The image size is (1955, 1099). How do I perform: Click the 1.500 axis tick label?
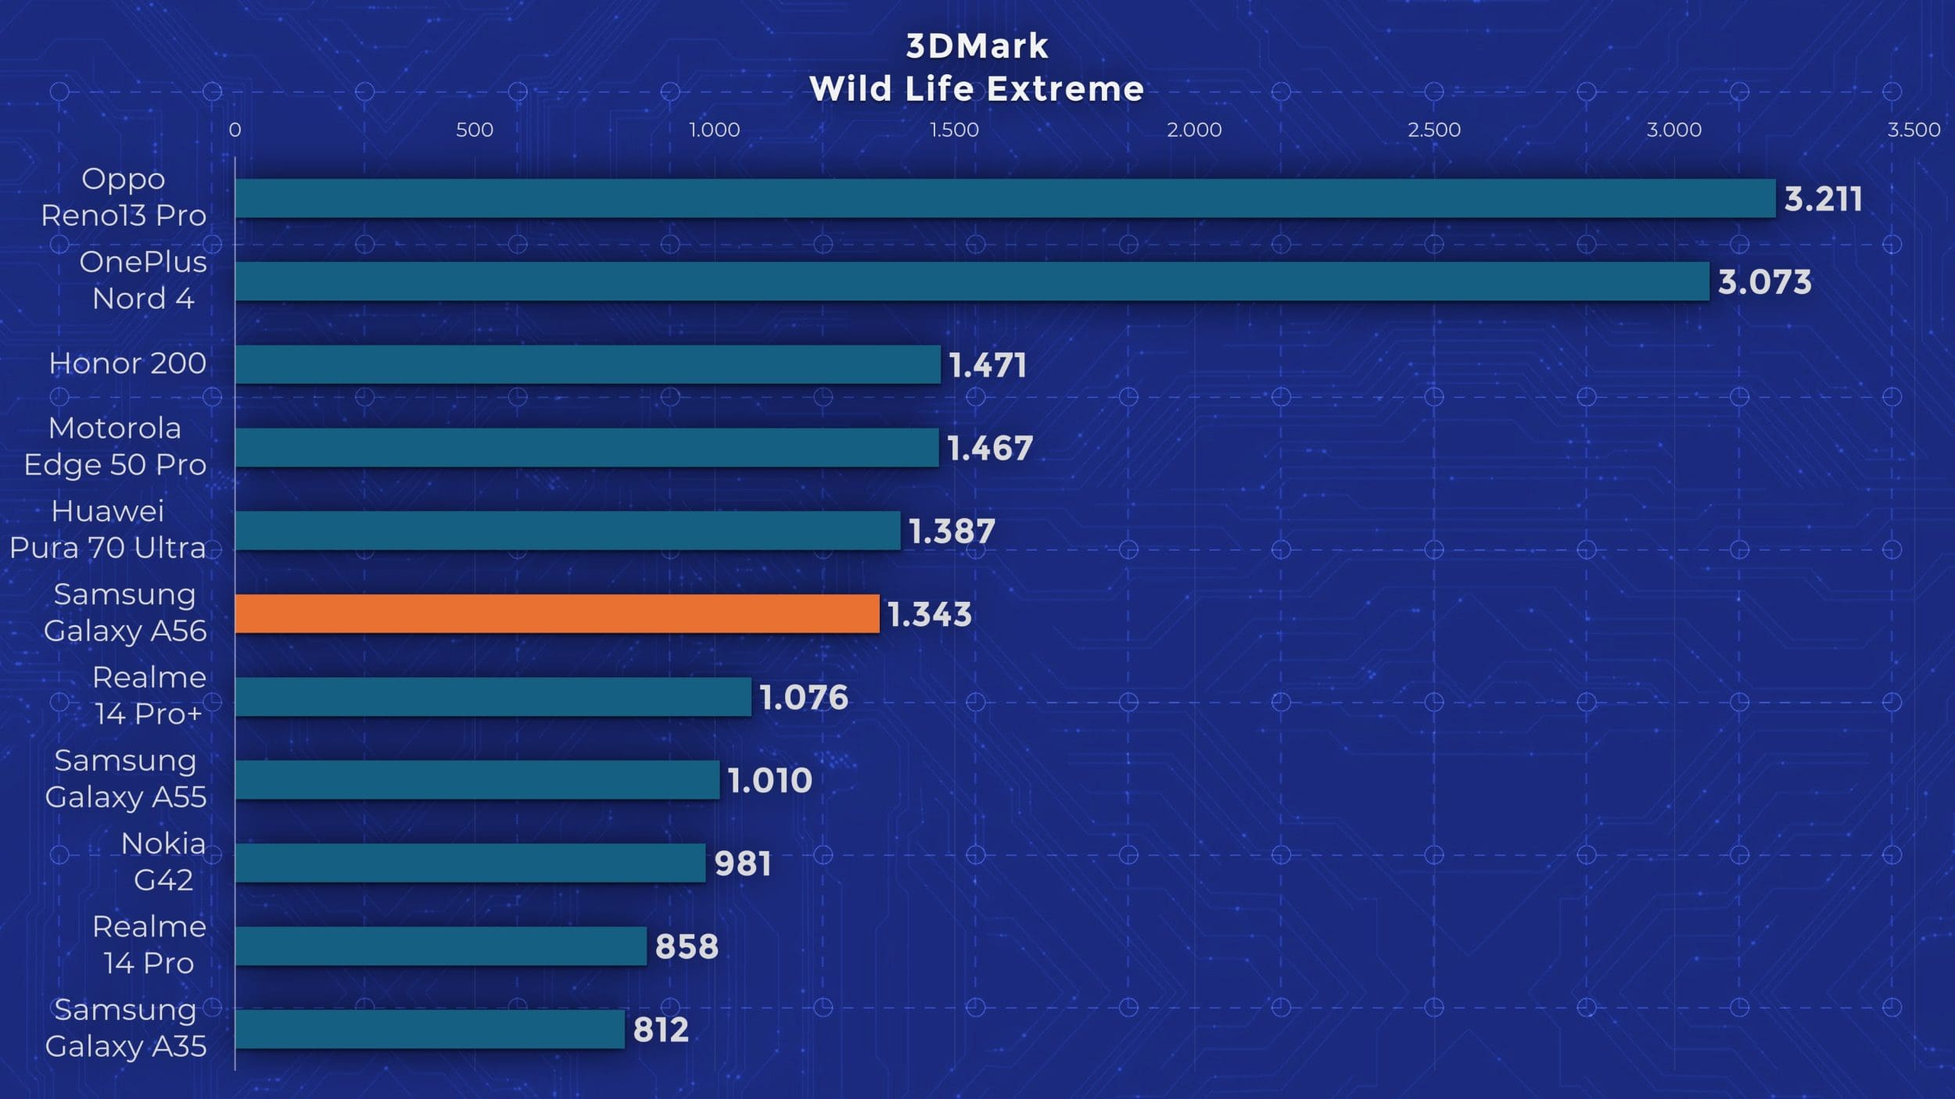(954, 130)
